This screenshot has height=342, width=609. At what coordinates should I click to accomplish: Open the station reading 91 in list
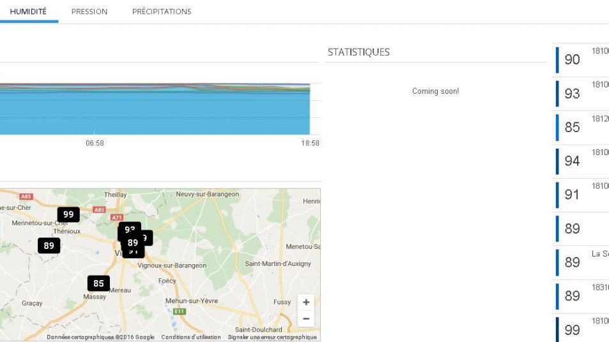click(x=572, y=195)
